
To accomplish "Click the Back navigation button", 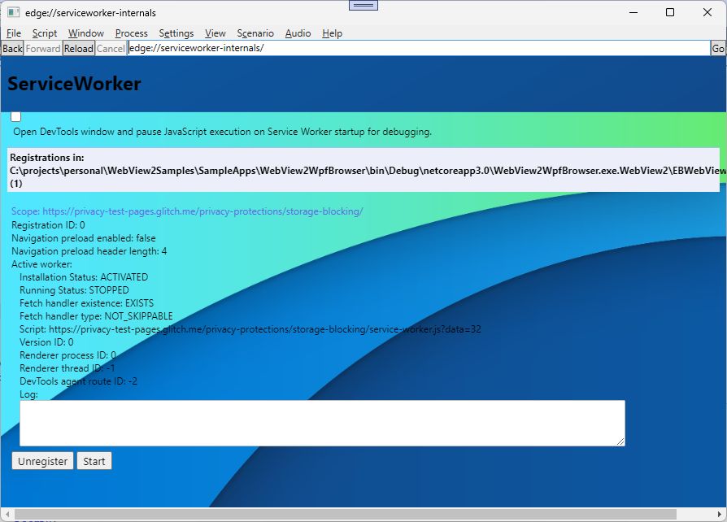I will click(x=11, y=48).
